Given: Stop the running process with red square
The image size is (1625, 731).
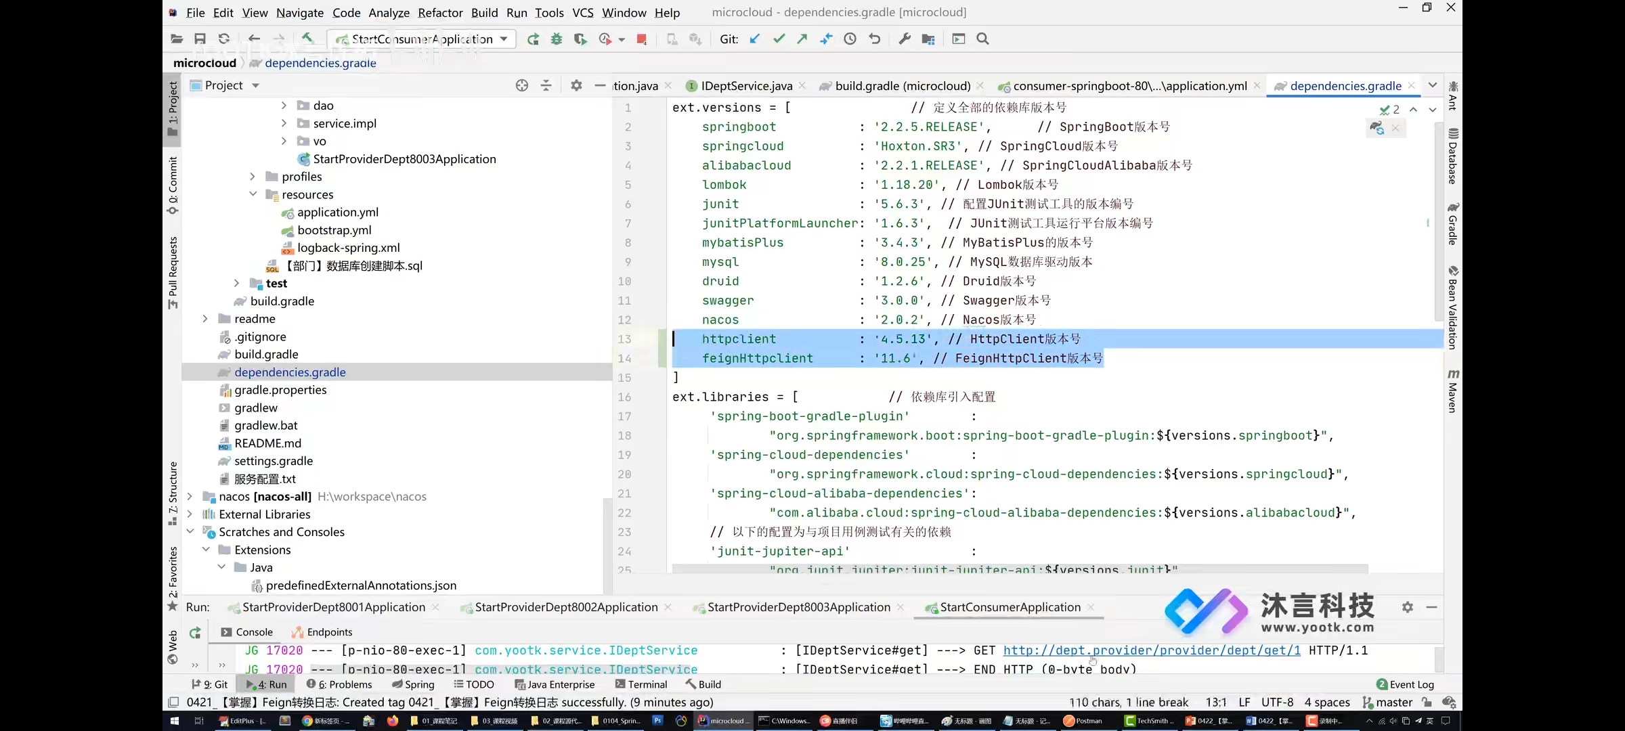Looking at the screenshot, I should point(641,39).
